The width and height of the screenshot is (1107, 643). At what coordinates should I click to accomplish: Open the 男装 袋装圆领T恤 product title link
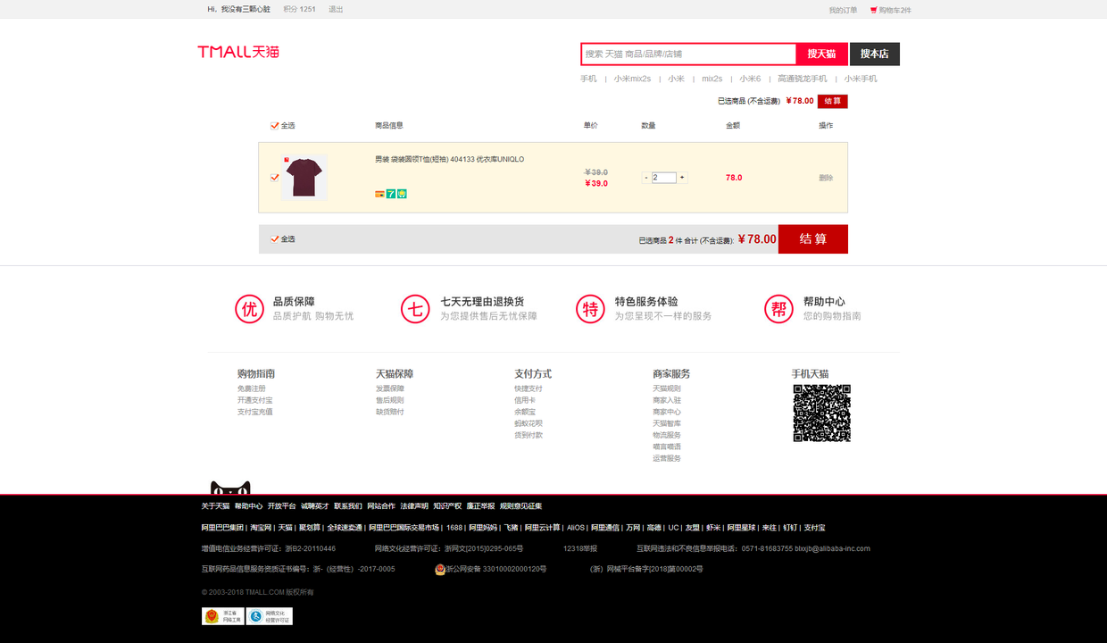coord(450,160)
